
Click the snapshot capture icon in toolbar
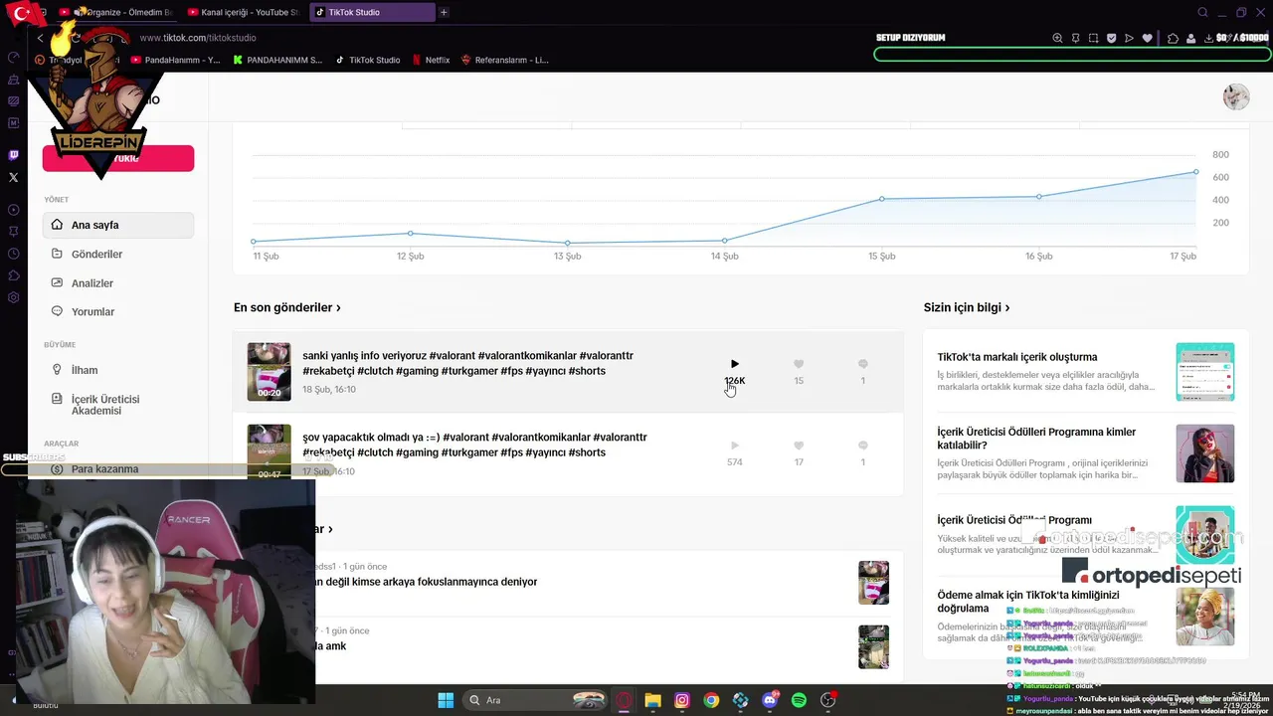pos(1093,38)
